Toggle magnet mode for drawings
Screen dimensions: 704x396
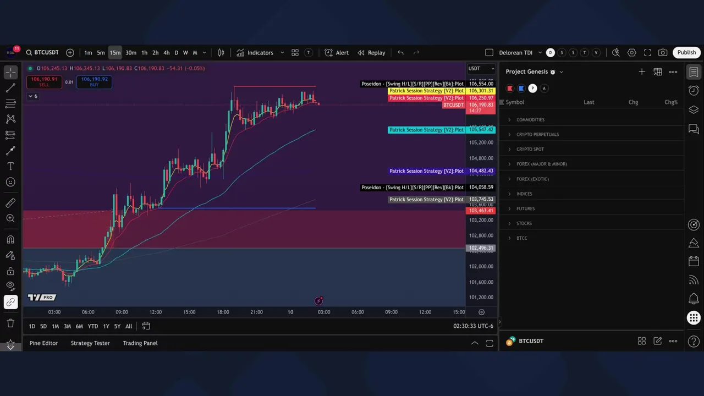click(10, 240)
